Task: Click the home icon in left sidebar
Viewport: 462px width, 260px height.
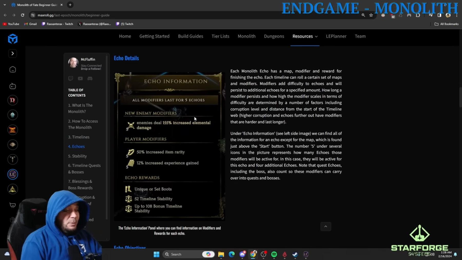Action: coord(13,70)
